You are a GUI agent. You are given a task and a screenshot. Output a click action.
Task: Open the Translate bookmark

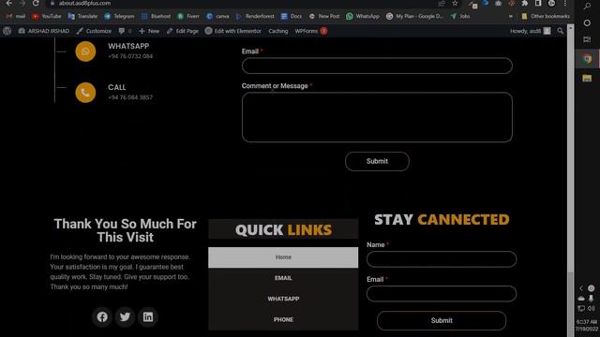pos(82,17)
